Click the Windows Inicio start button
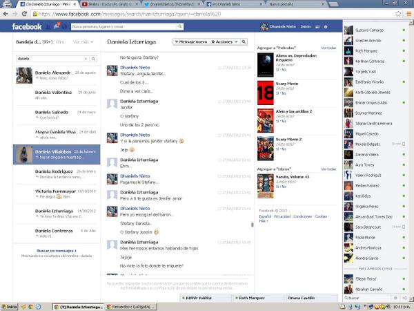The height and width of the screenshot is (311, 414). point(9,307)
